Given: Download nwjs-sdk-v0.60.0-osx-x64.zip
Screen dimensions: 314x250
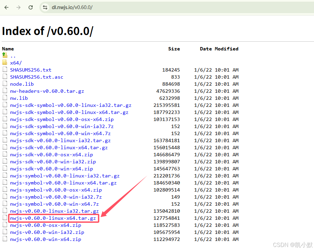Looking at the screenshot, I should [51, 155].
